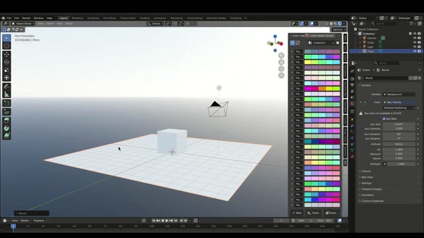Expand the Volume panel

coord(366,171)
